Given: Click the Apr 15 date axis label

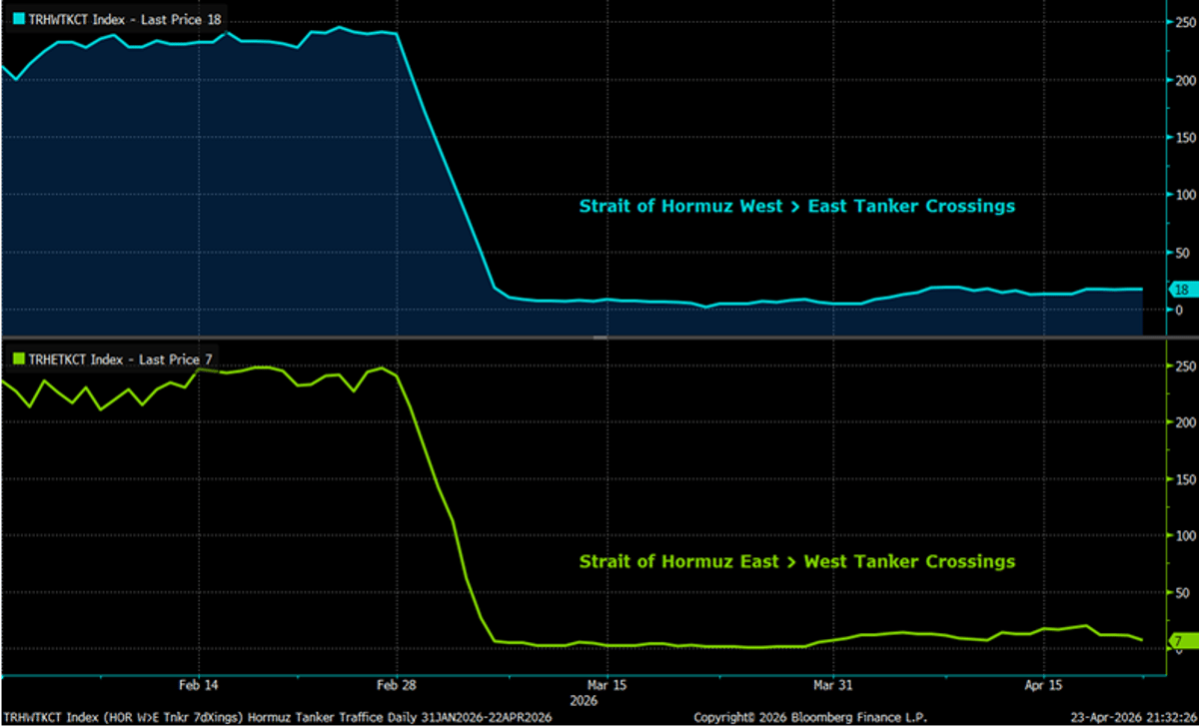Looking at the screenshot, I should pos(1044,686).
